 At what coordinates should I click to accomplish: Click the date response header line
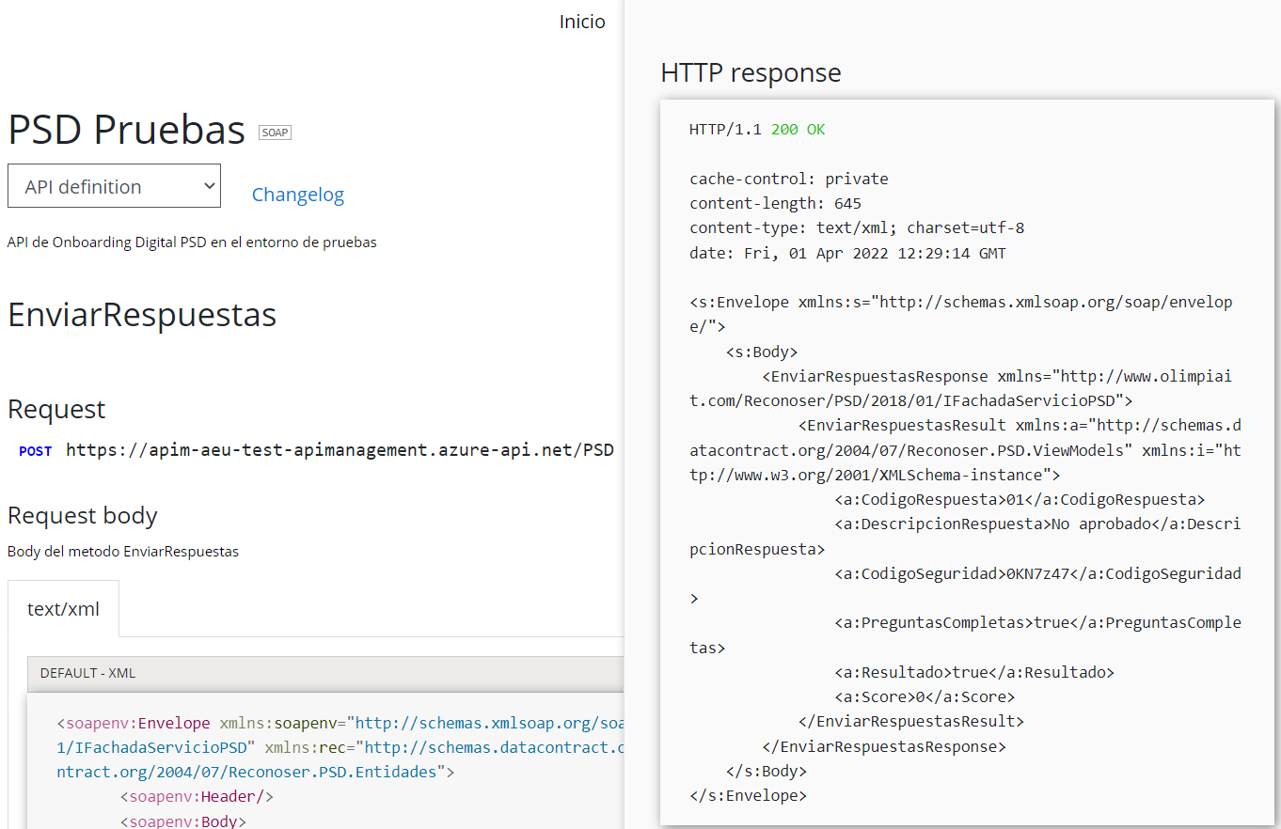(x=846, y=253)
